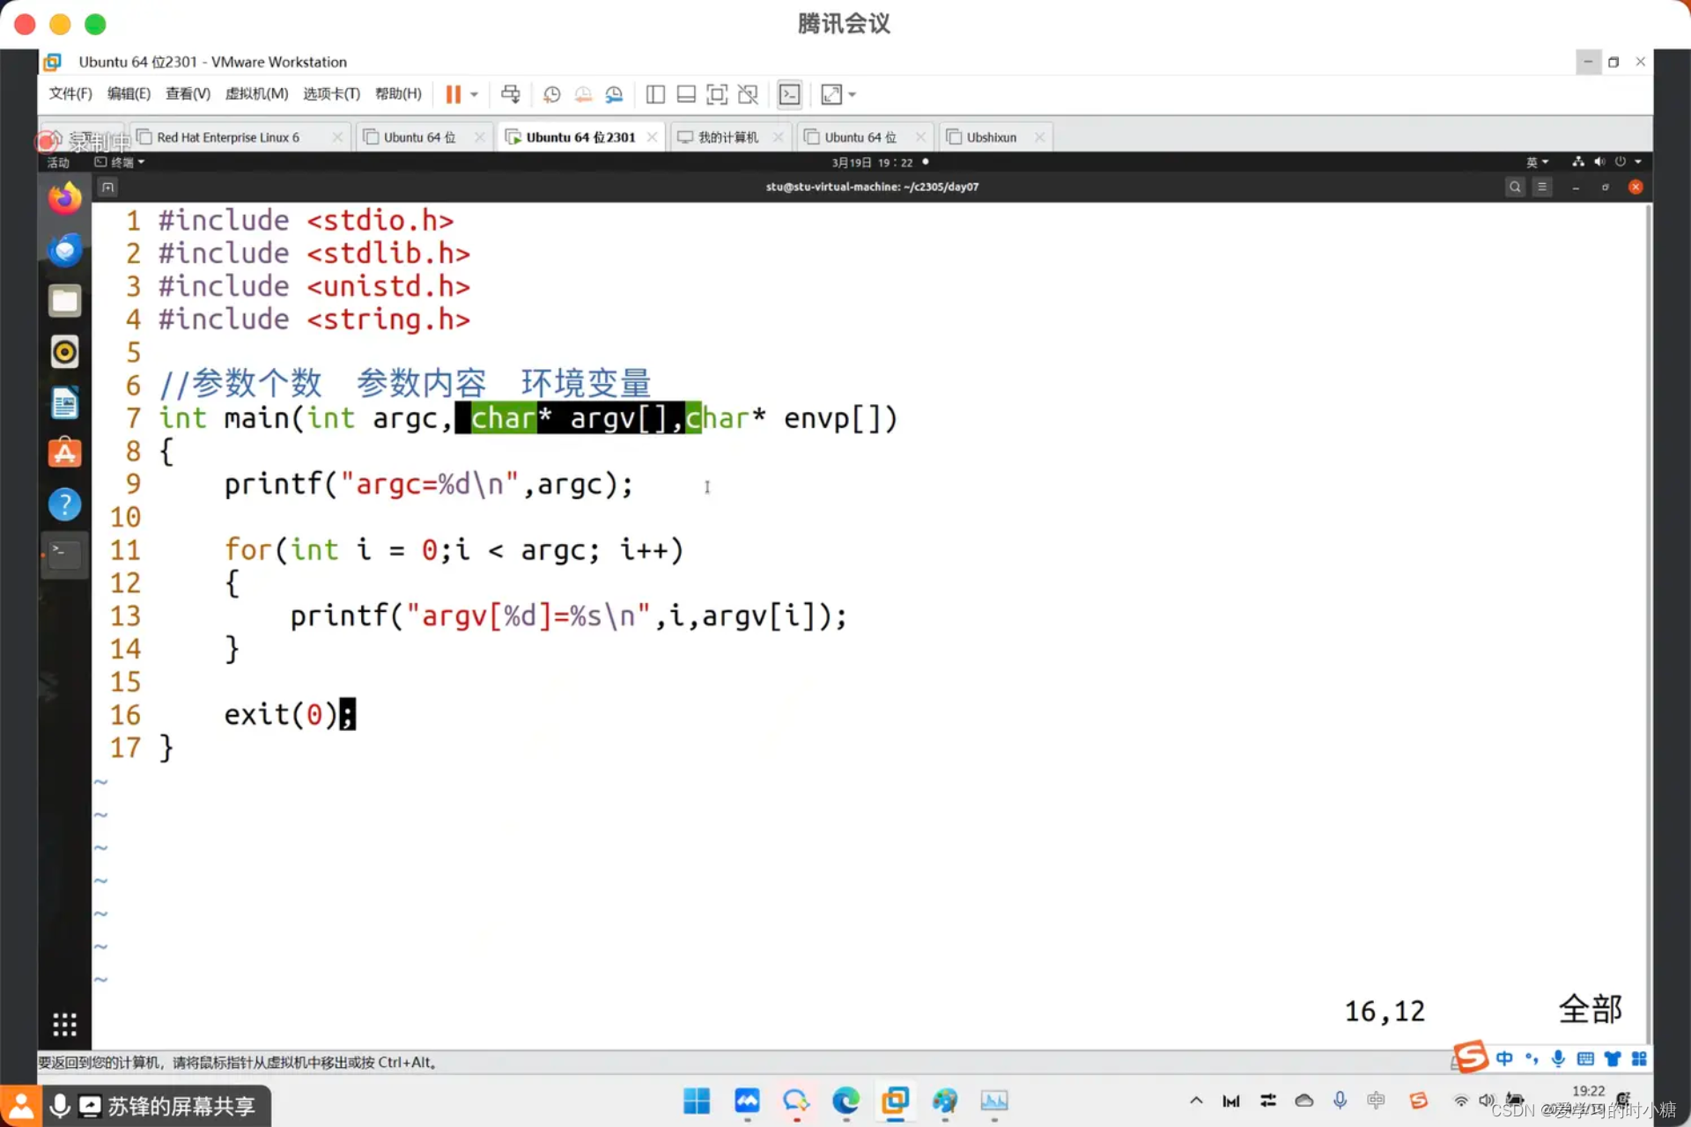
Task: Open the 活动 activities overview
Action: pos(58,162)
